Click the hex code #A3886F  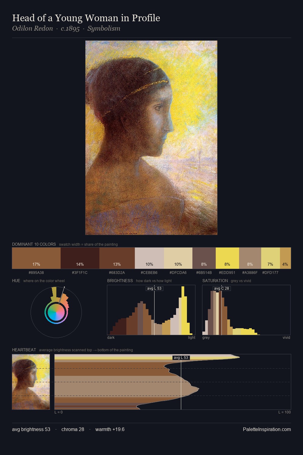pyautogui.click(x=250, y=272)
